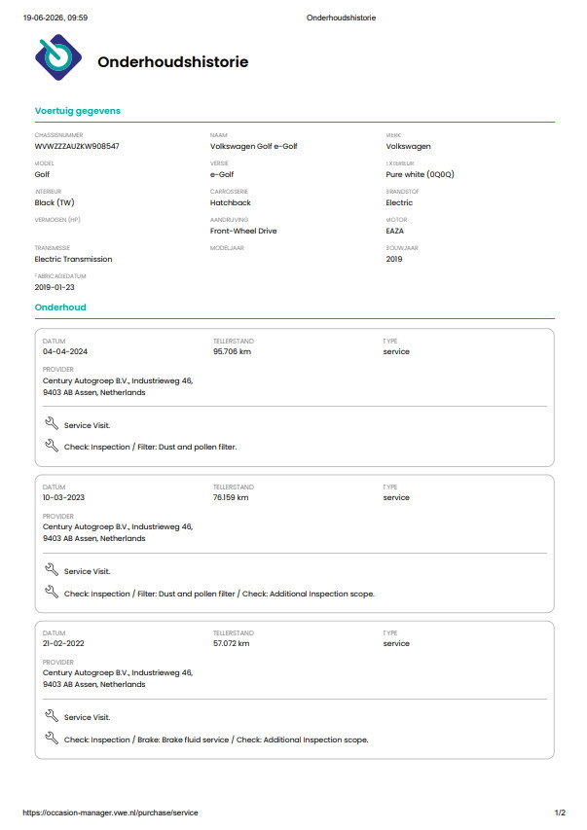587x830 pixels.
Task: Click the VERMOGEN (HP) field label
Action: click(57, 220)
